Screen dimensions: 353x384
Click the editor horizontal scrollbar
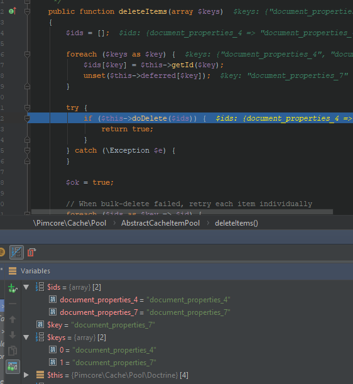click(x=182, y=212)
